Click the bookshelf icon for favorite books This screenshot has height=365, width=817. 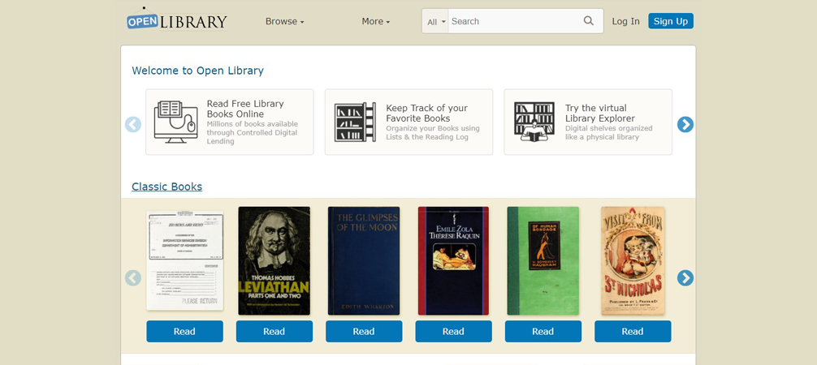click(x=355, y=122)
